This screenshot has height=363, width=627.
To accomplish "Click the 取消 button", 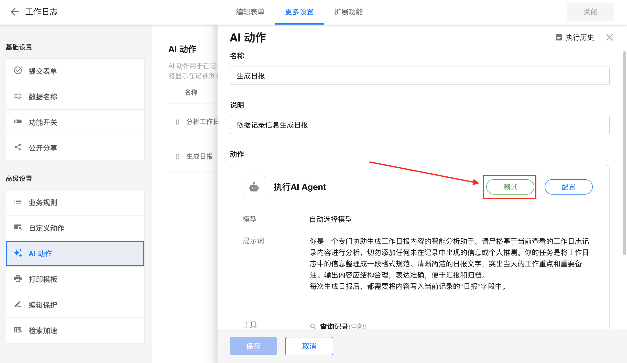I will (x=309, y=346).
